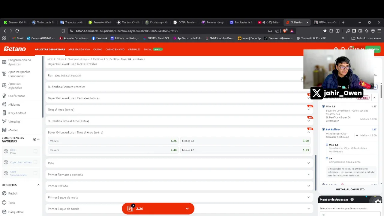Collapse Bayer 04 Leverkusen Tiros al Arco (extra)
The height and width of the screenshot is (216, 384).
click(308, 132)
